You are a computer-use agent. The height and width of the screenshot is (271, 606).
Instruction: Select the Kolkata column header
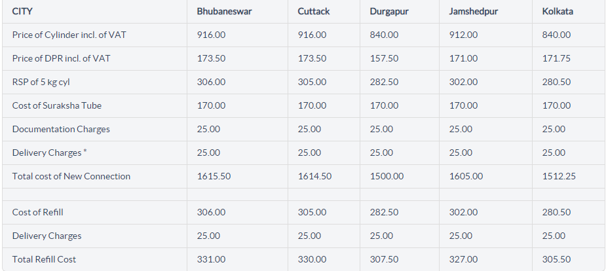pos(558,11)
